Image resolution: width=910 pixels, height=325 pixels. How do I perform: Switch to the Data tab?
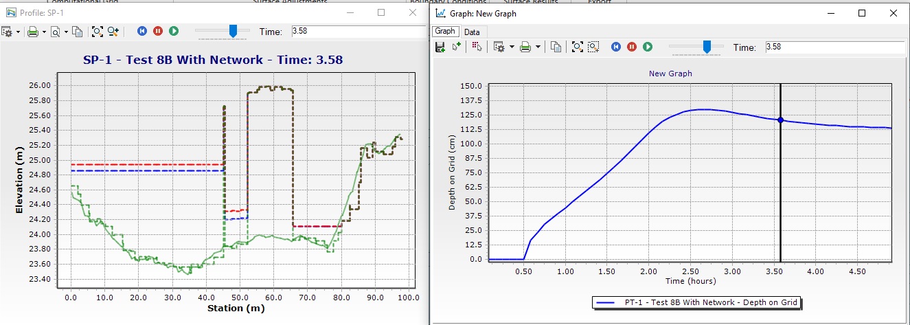click(472, 32)
